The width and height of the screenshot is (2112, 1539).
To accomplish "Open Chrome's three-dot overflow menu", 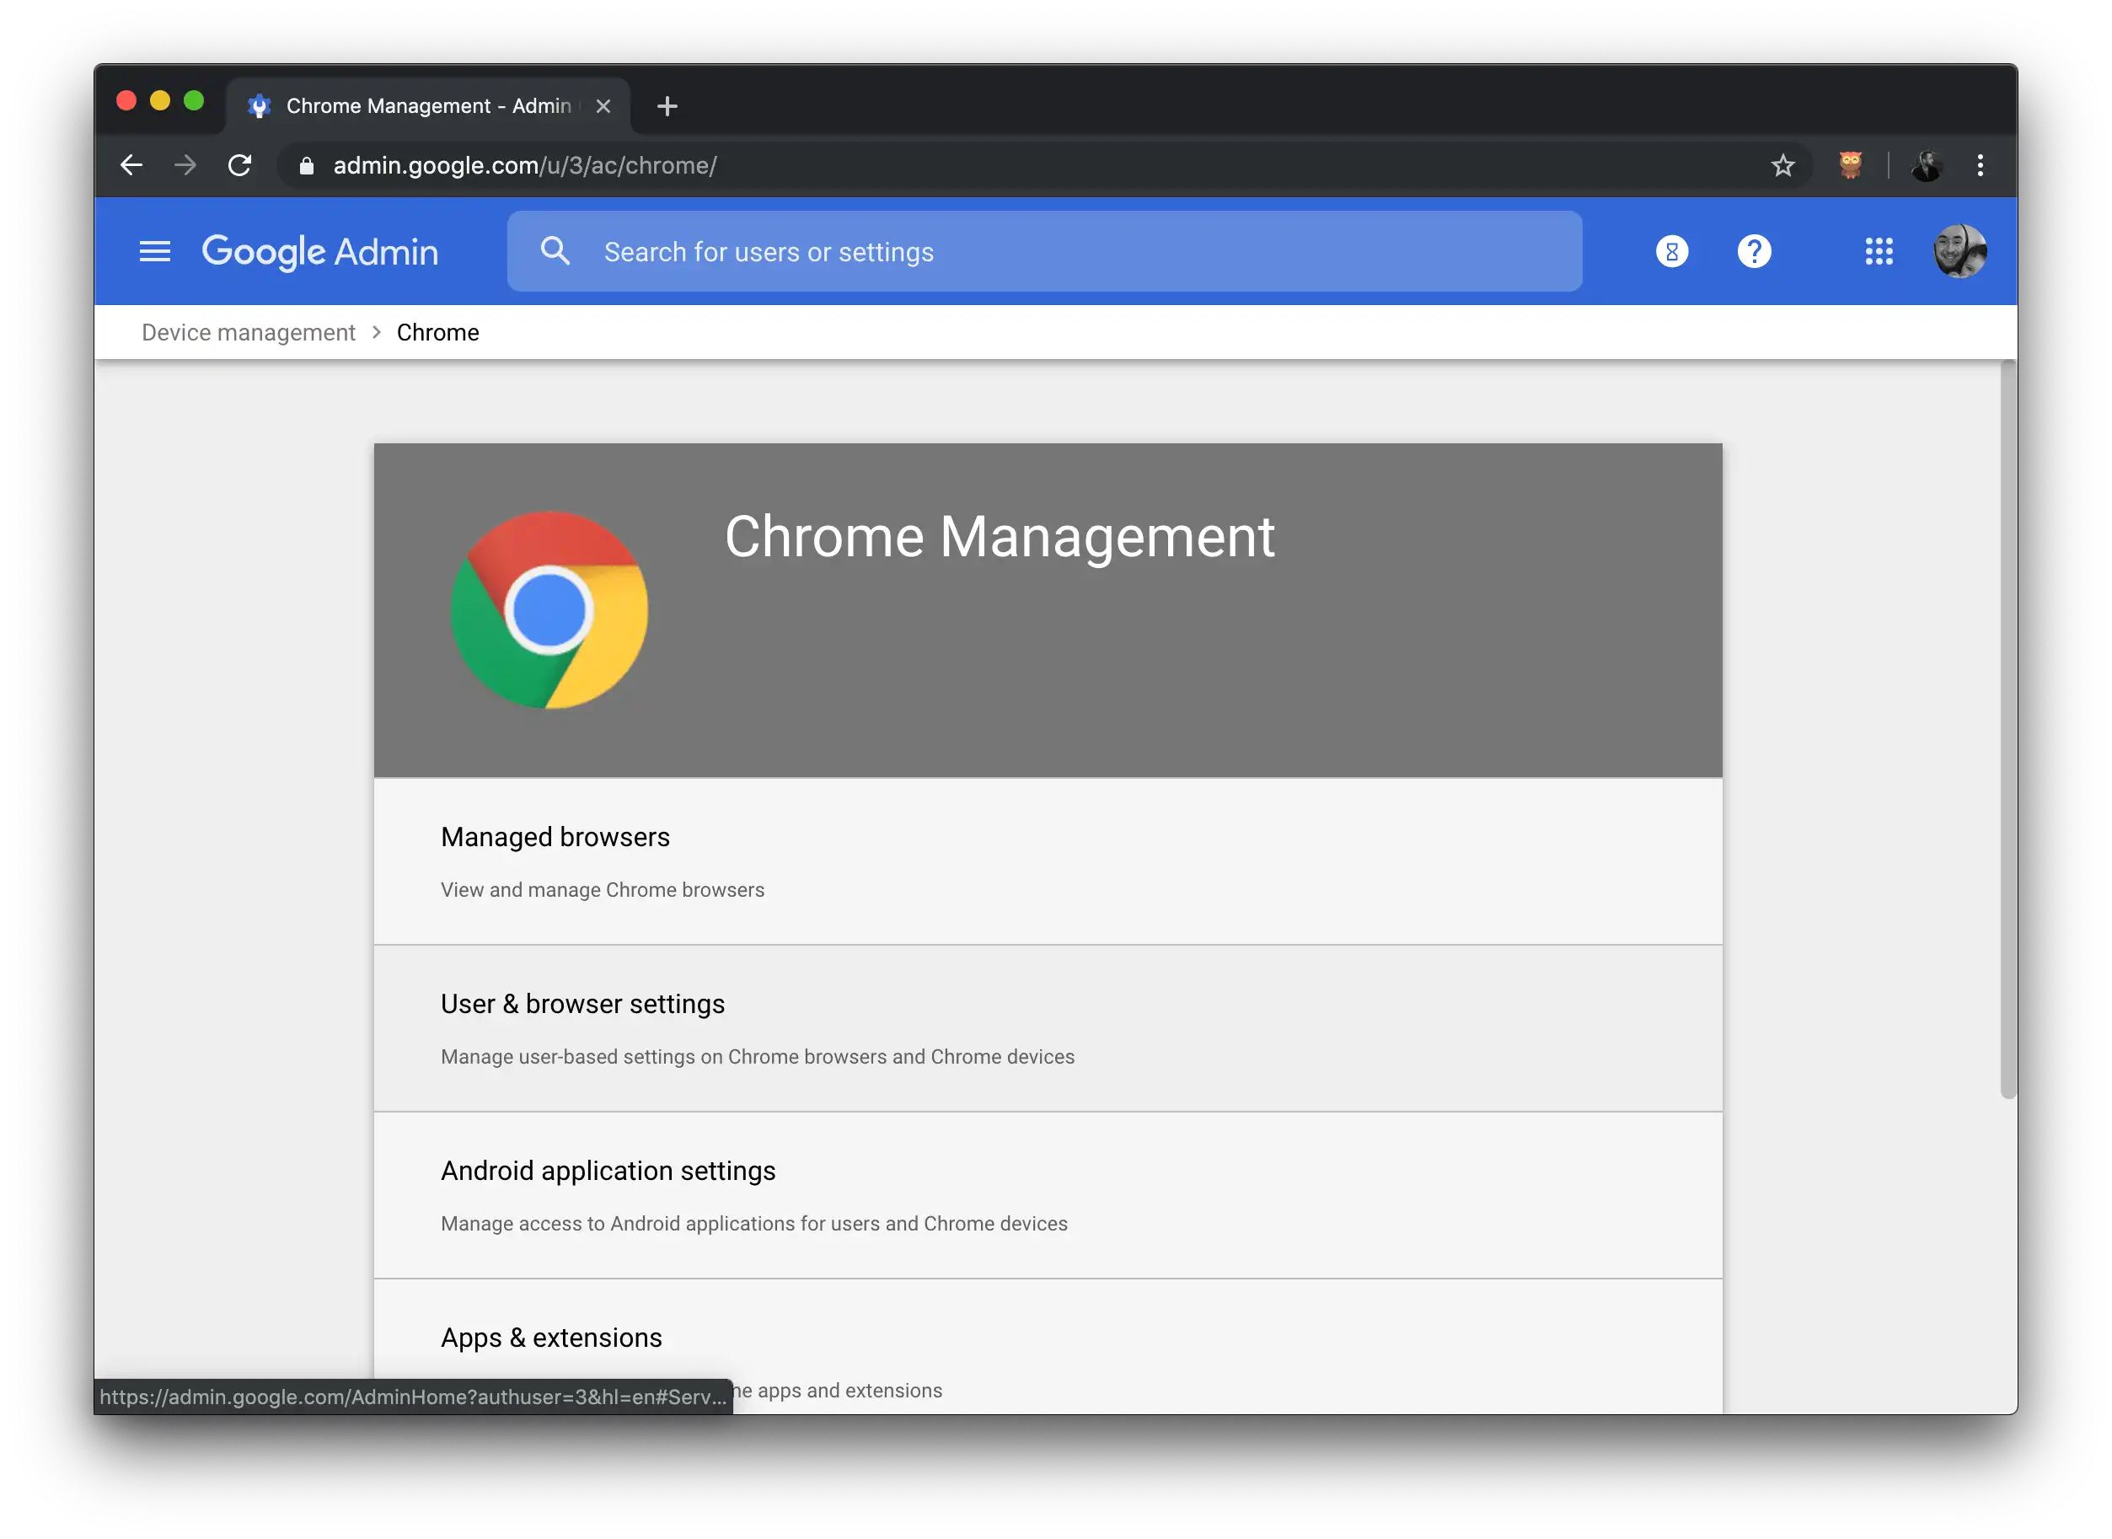I will (1981, 165).
